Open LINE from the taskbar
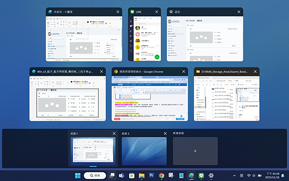The height and width of the screenshot is (181, 289). pyautogui.click(x=201, y=176)
